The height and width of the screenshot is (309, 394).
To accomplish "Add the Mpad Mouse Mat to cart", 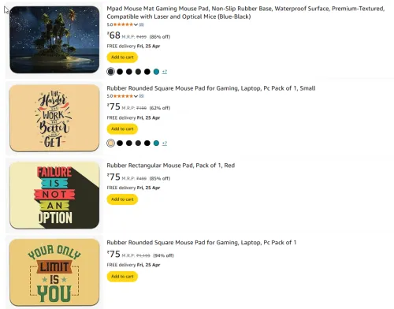I will (x=122, y=58).
